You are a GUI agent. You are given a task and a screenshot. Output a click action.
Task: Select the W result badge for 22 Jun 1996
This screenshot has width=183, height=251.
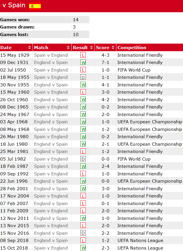(x=83, y=181)
